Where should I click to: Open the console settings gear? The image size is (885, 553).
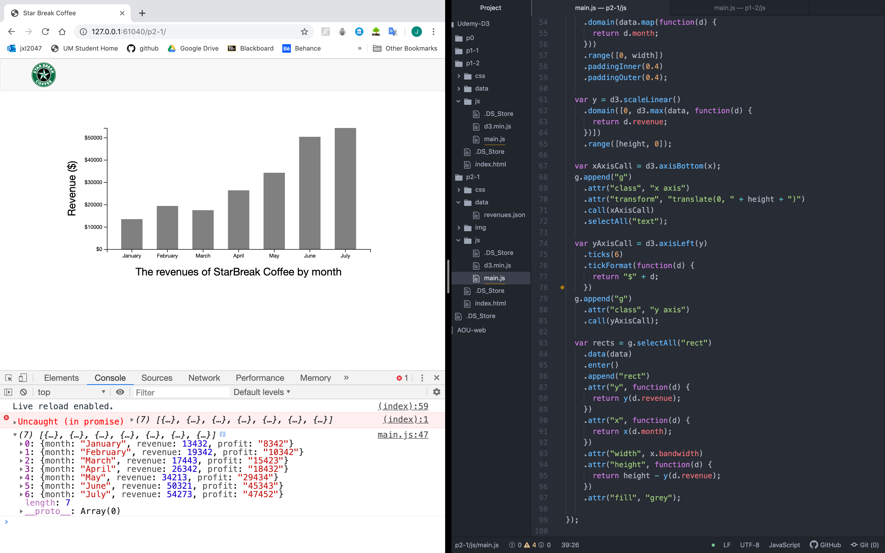click(436, 392)
